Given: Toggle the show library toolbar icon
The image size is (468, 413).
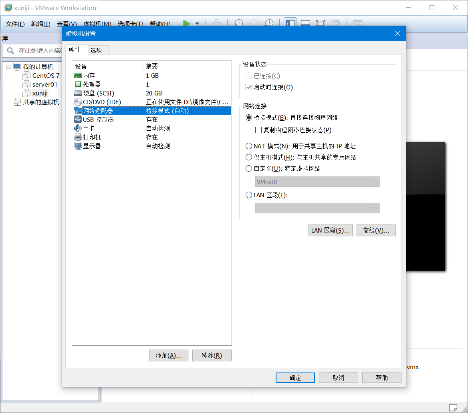Looking at the screenshot, I should coord(290,23).
